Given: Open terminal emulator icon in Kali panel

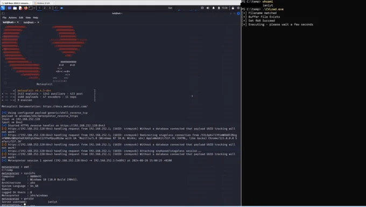Looking at the screenshot, I should tap(31, 8).
